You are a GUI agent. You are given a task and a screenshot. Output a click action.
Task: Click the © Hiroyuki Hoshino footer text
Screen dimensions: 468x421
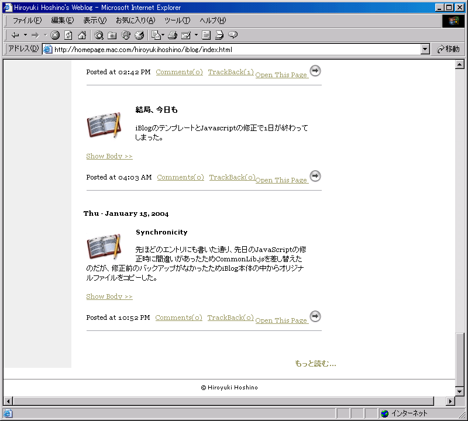click(x=229, y=387)
